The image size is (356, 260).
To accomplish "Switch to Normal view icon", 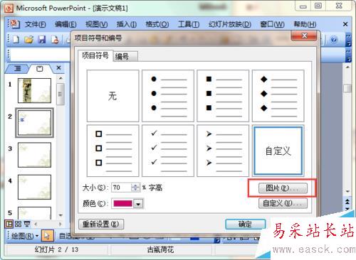I will [x=9, y=224].
